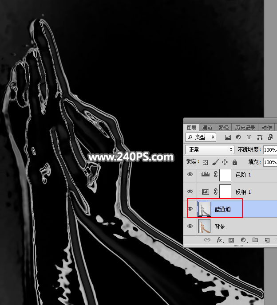The width and height of the screenshot is (277, 305).
Task: Filter layers by smart object icon
Action: click(270, 137)
